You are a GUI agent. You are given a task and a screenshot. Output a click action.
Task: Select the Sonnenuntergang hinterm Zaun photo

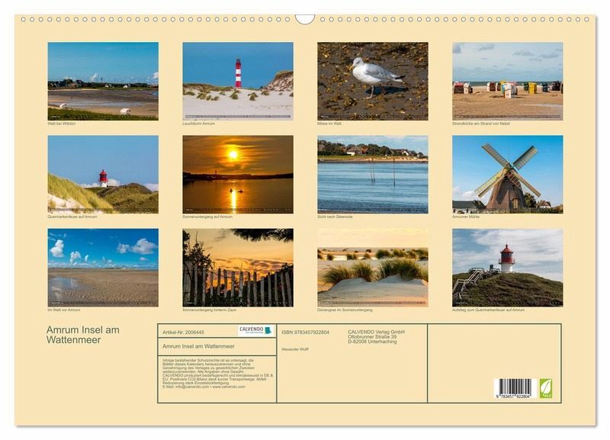click(238, 267)
